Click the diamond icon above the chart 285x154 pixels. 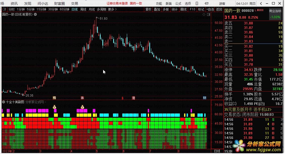click(204, 15)
